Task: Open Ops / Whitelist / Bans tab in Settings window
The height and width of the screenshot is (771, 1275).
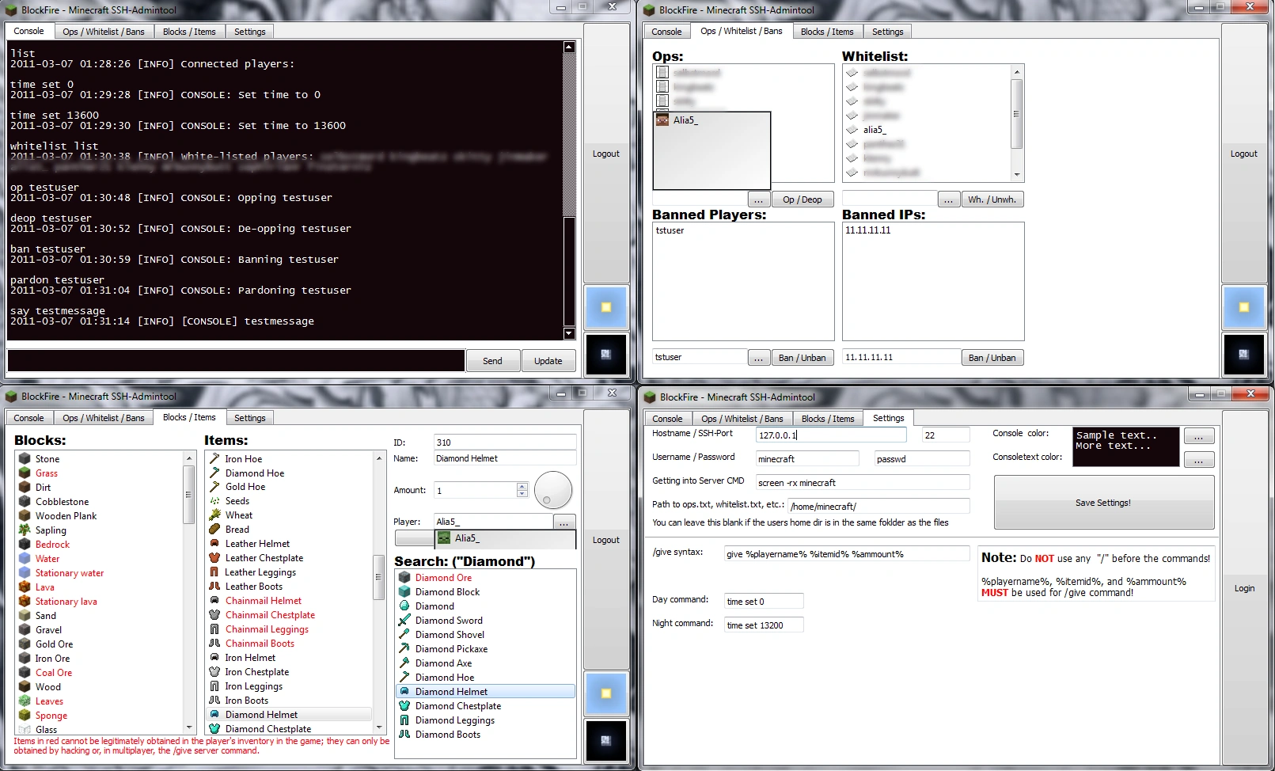Action: 742,419
